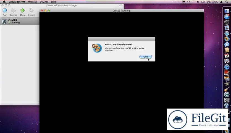
Task: Open the Machine menu
Action: point(32,2)
